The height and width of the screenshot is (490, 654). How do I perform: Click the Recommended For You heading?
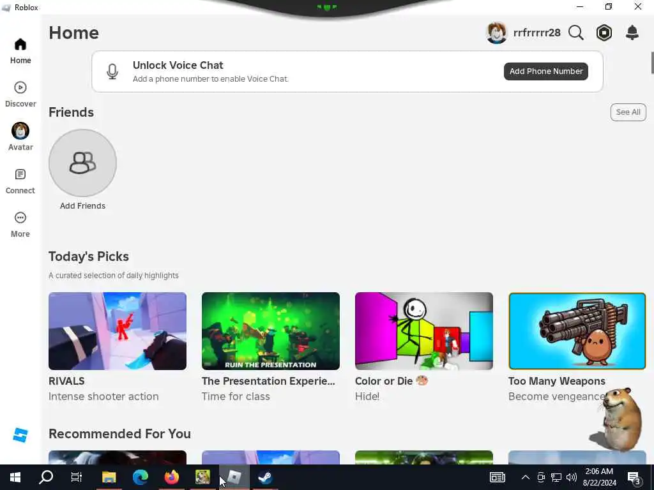pos(119,434)
